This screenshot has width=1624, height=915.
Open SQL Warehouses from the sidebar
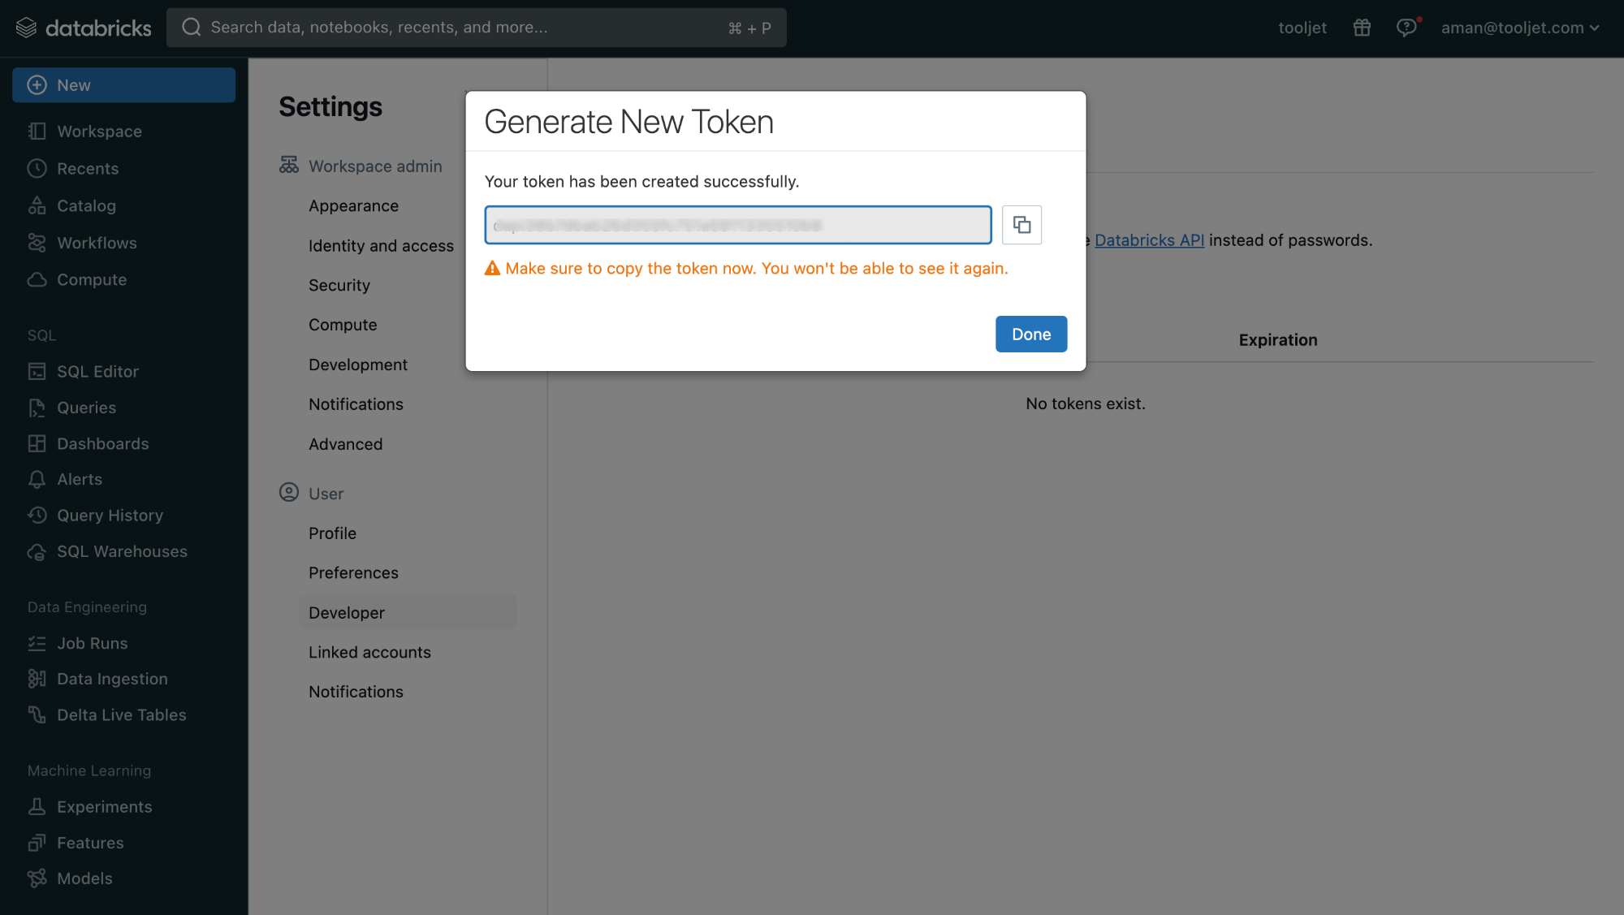tap(122, 551)
